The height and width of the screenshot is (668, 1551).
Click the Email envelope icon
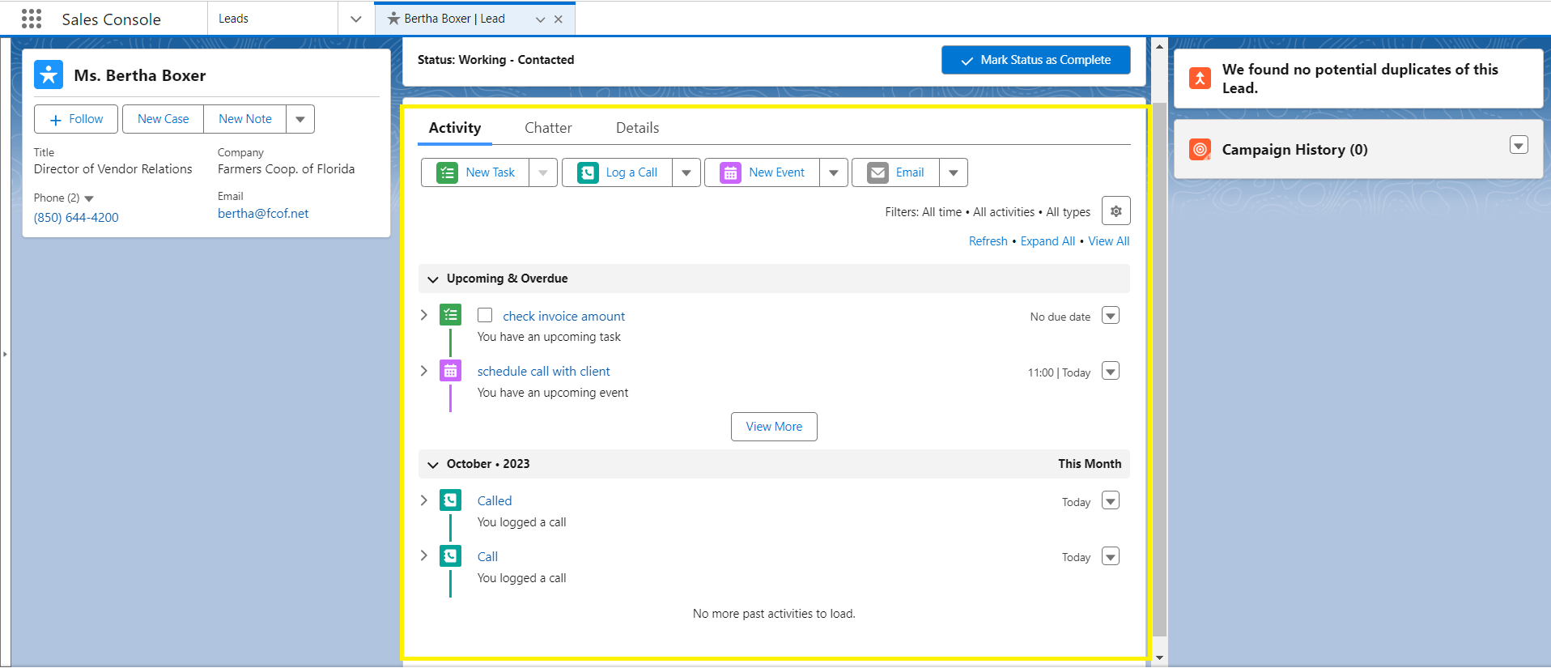(877, 172)
